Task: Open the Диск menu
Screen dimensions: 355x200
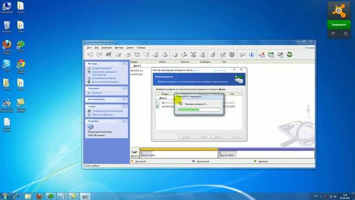Action: [89, 48]
